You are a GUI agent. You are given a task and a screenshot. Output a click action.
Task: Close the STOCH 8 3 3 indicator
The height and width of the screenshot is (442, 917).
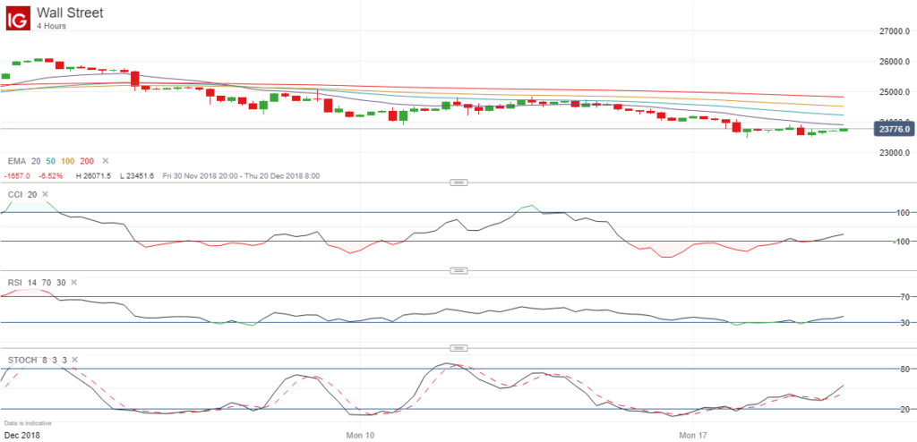click(x=73, y=360)
